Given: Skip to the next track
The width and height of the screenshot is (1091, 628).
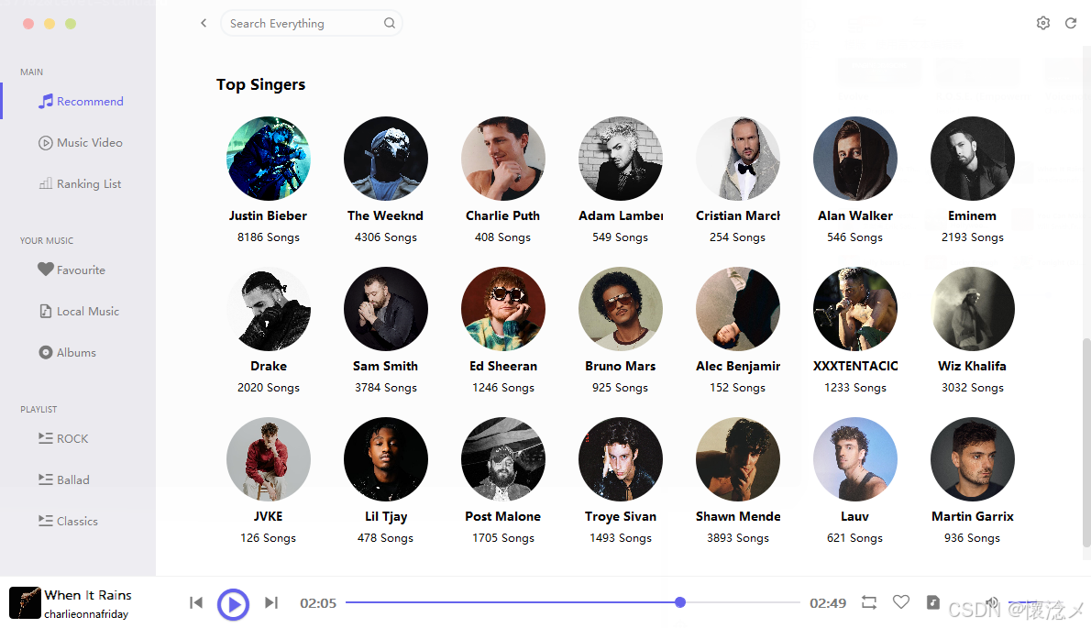Looking at the screenshot, I should coord(271,602).
